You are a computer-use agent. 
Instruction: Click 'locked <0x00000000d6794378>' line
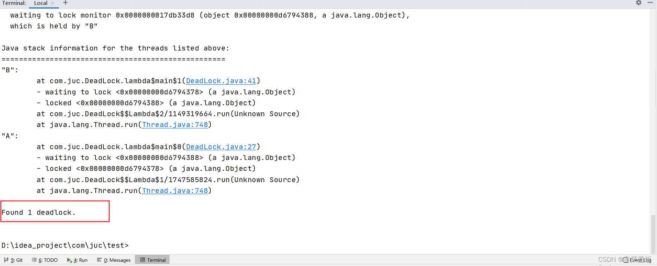coord(146,169)
